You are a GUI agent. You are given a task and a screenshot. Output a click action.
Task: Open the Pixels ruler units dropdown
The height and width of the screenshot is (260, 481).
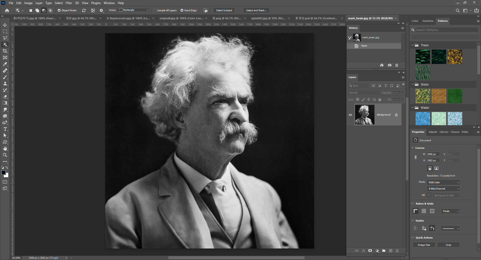(450, 211)
